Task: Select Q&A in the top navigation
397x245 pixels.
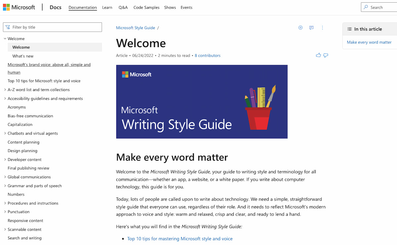Action: pyautogui.click(x=123, y=7)
